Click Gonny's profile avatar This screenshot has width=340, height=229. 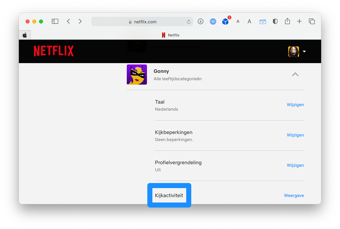coord(137,75)
